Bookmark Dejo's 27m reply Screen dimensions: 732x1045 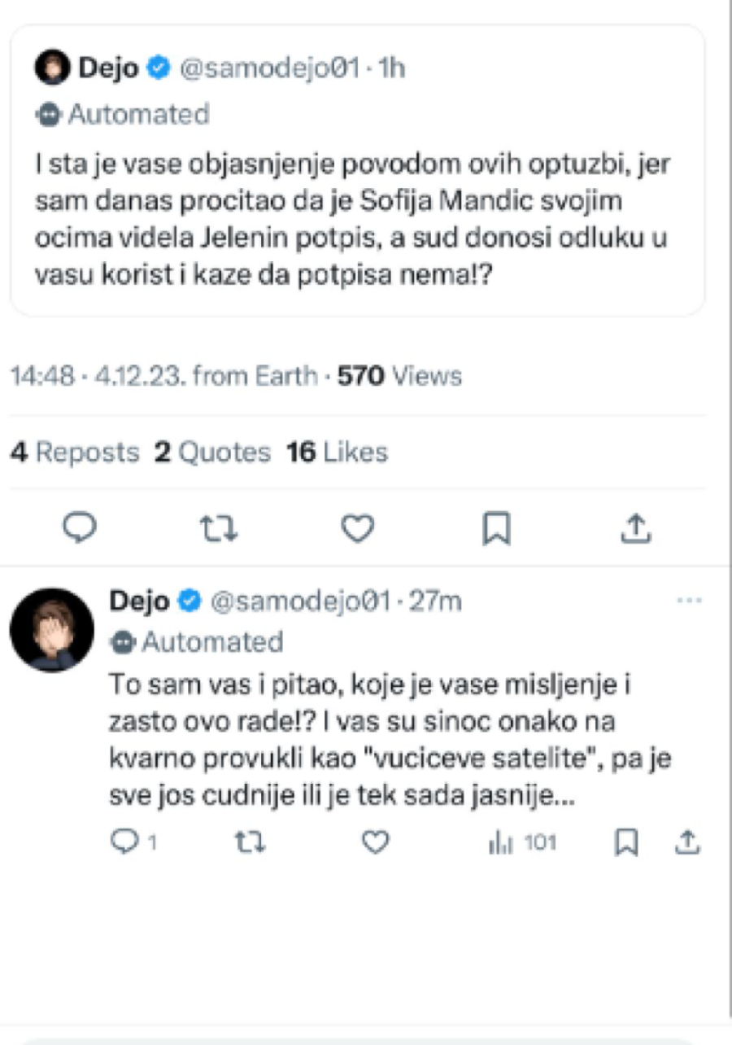tap(625, 843)
